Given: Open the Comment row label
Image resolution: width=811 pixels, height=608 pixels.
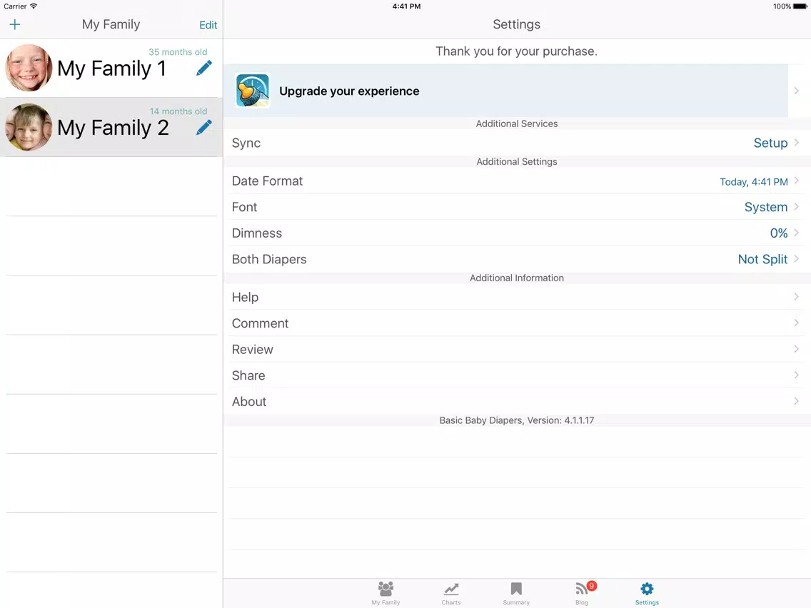Looking at the screenshot, I should click(x=260, y=323).
